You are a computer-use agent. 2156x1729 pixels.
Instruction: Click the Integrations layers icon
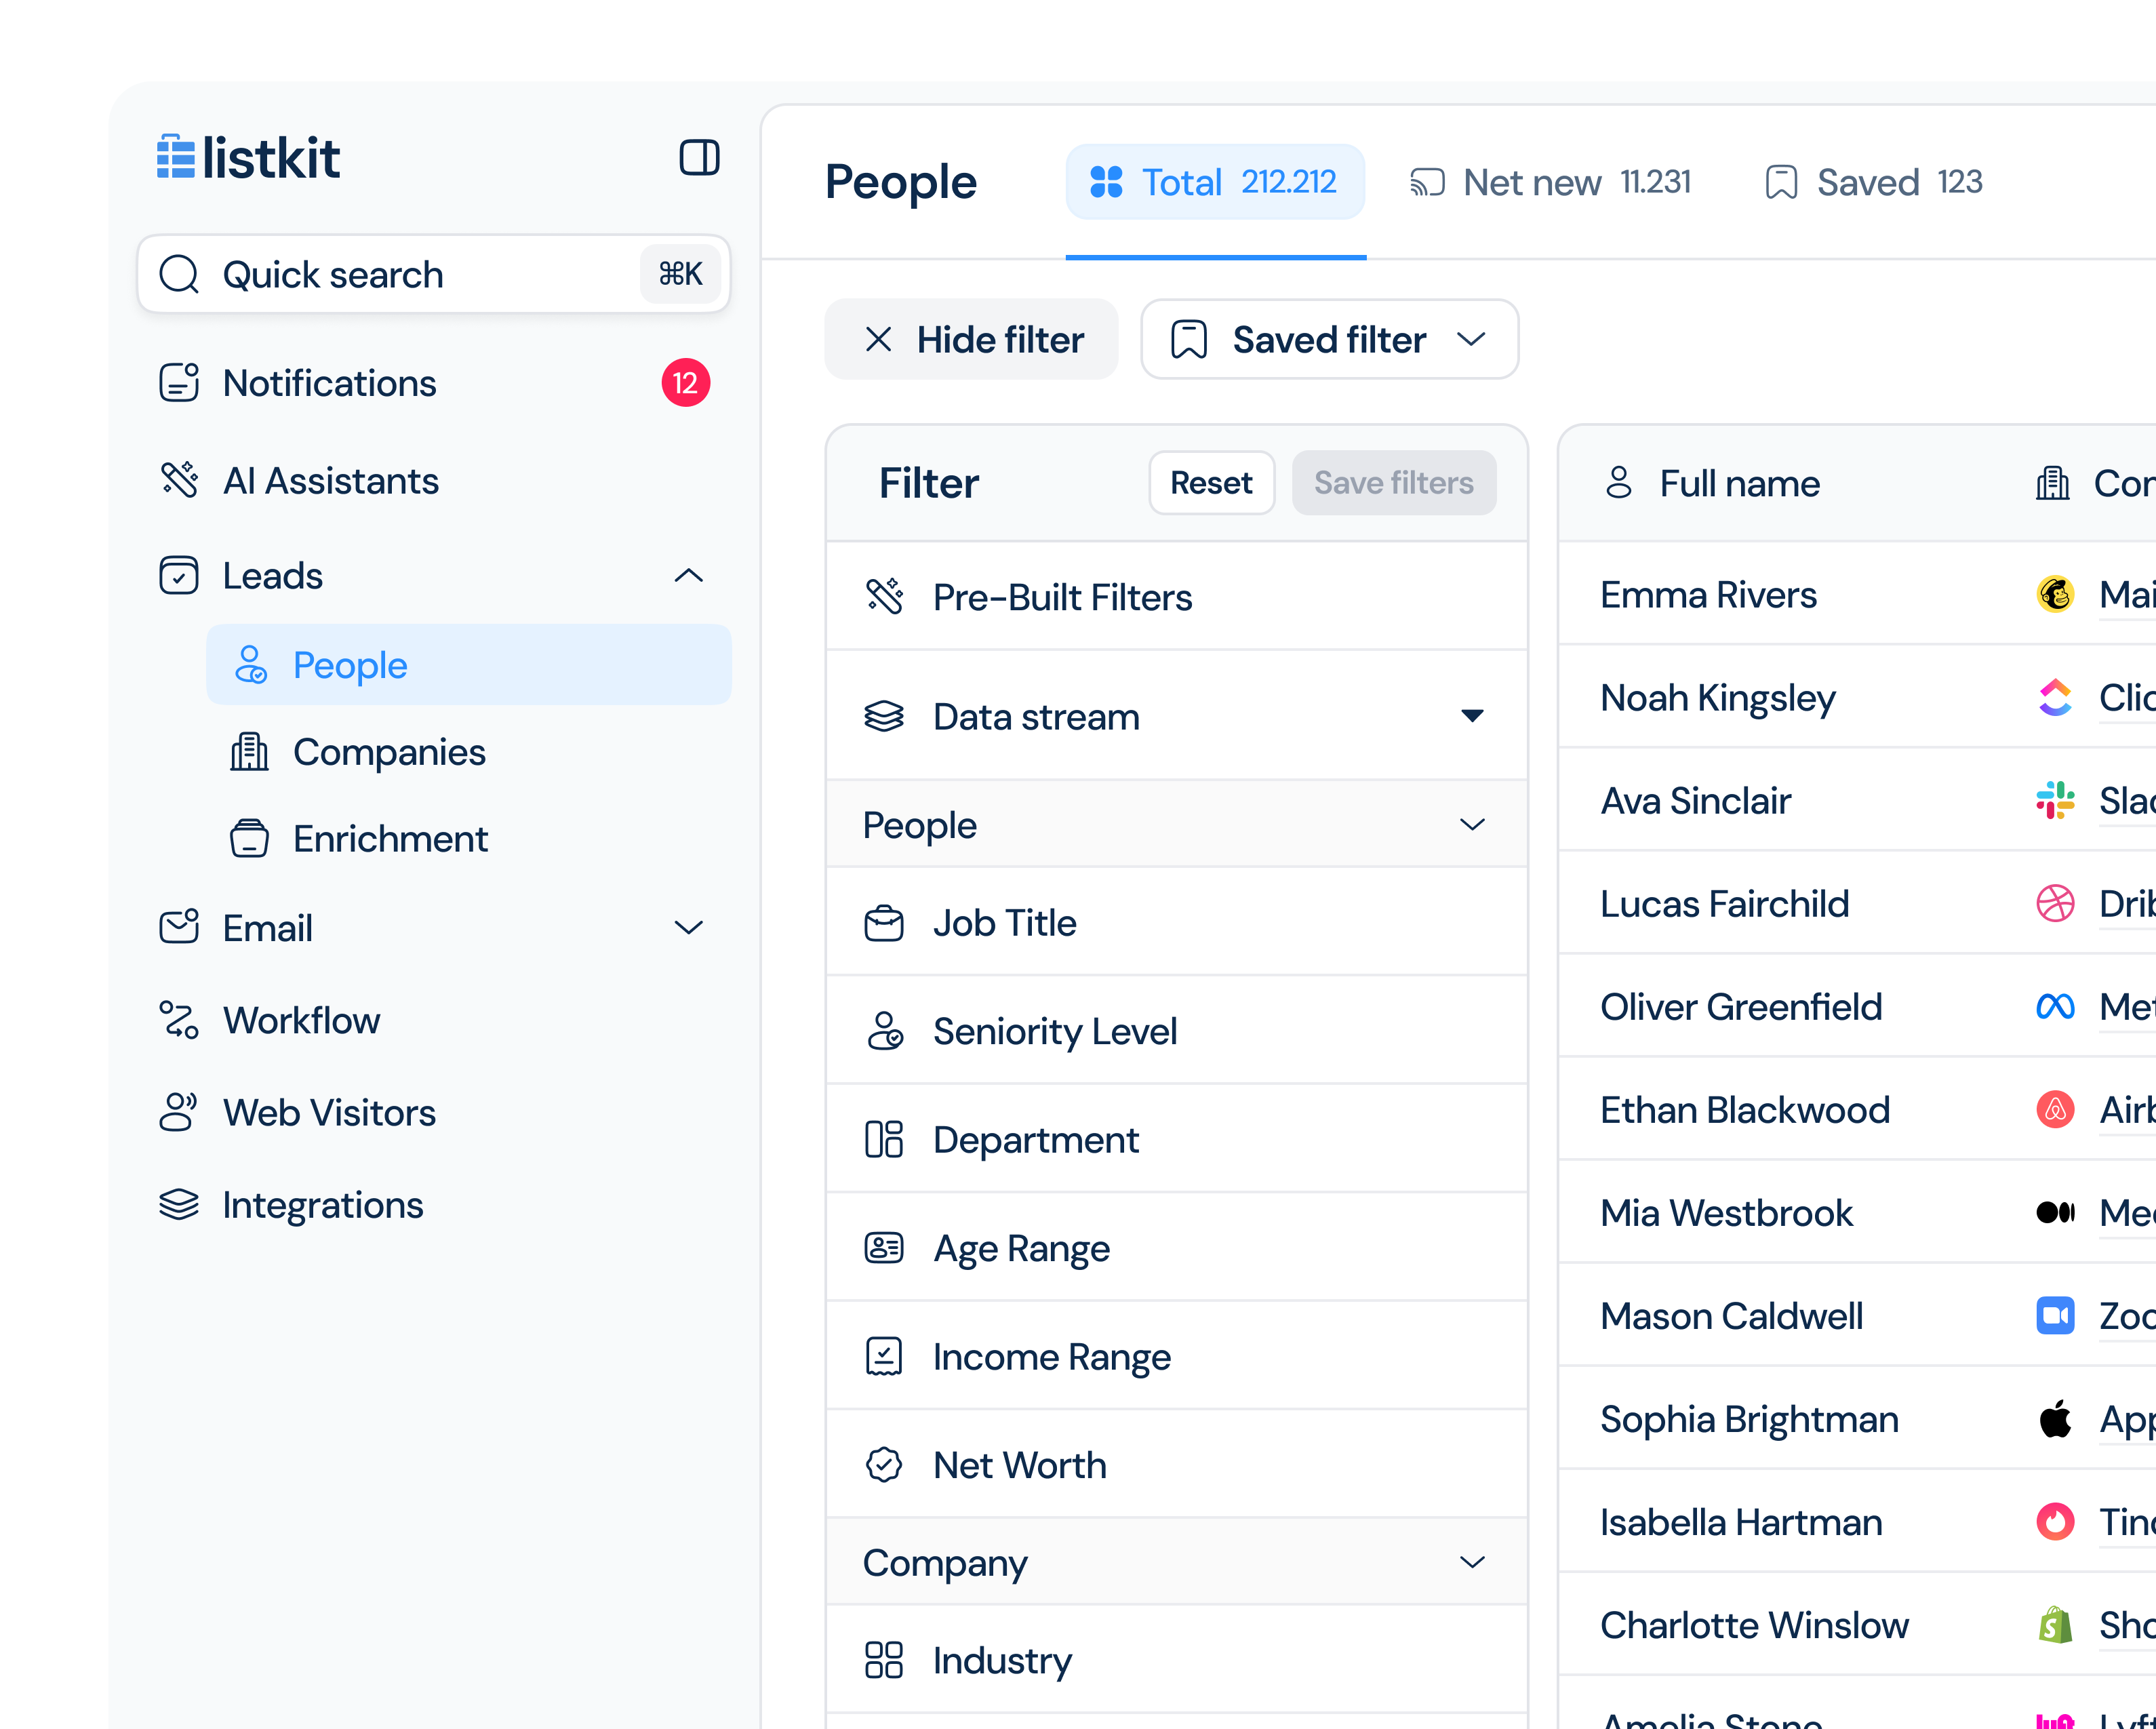coord(179,1205)
